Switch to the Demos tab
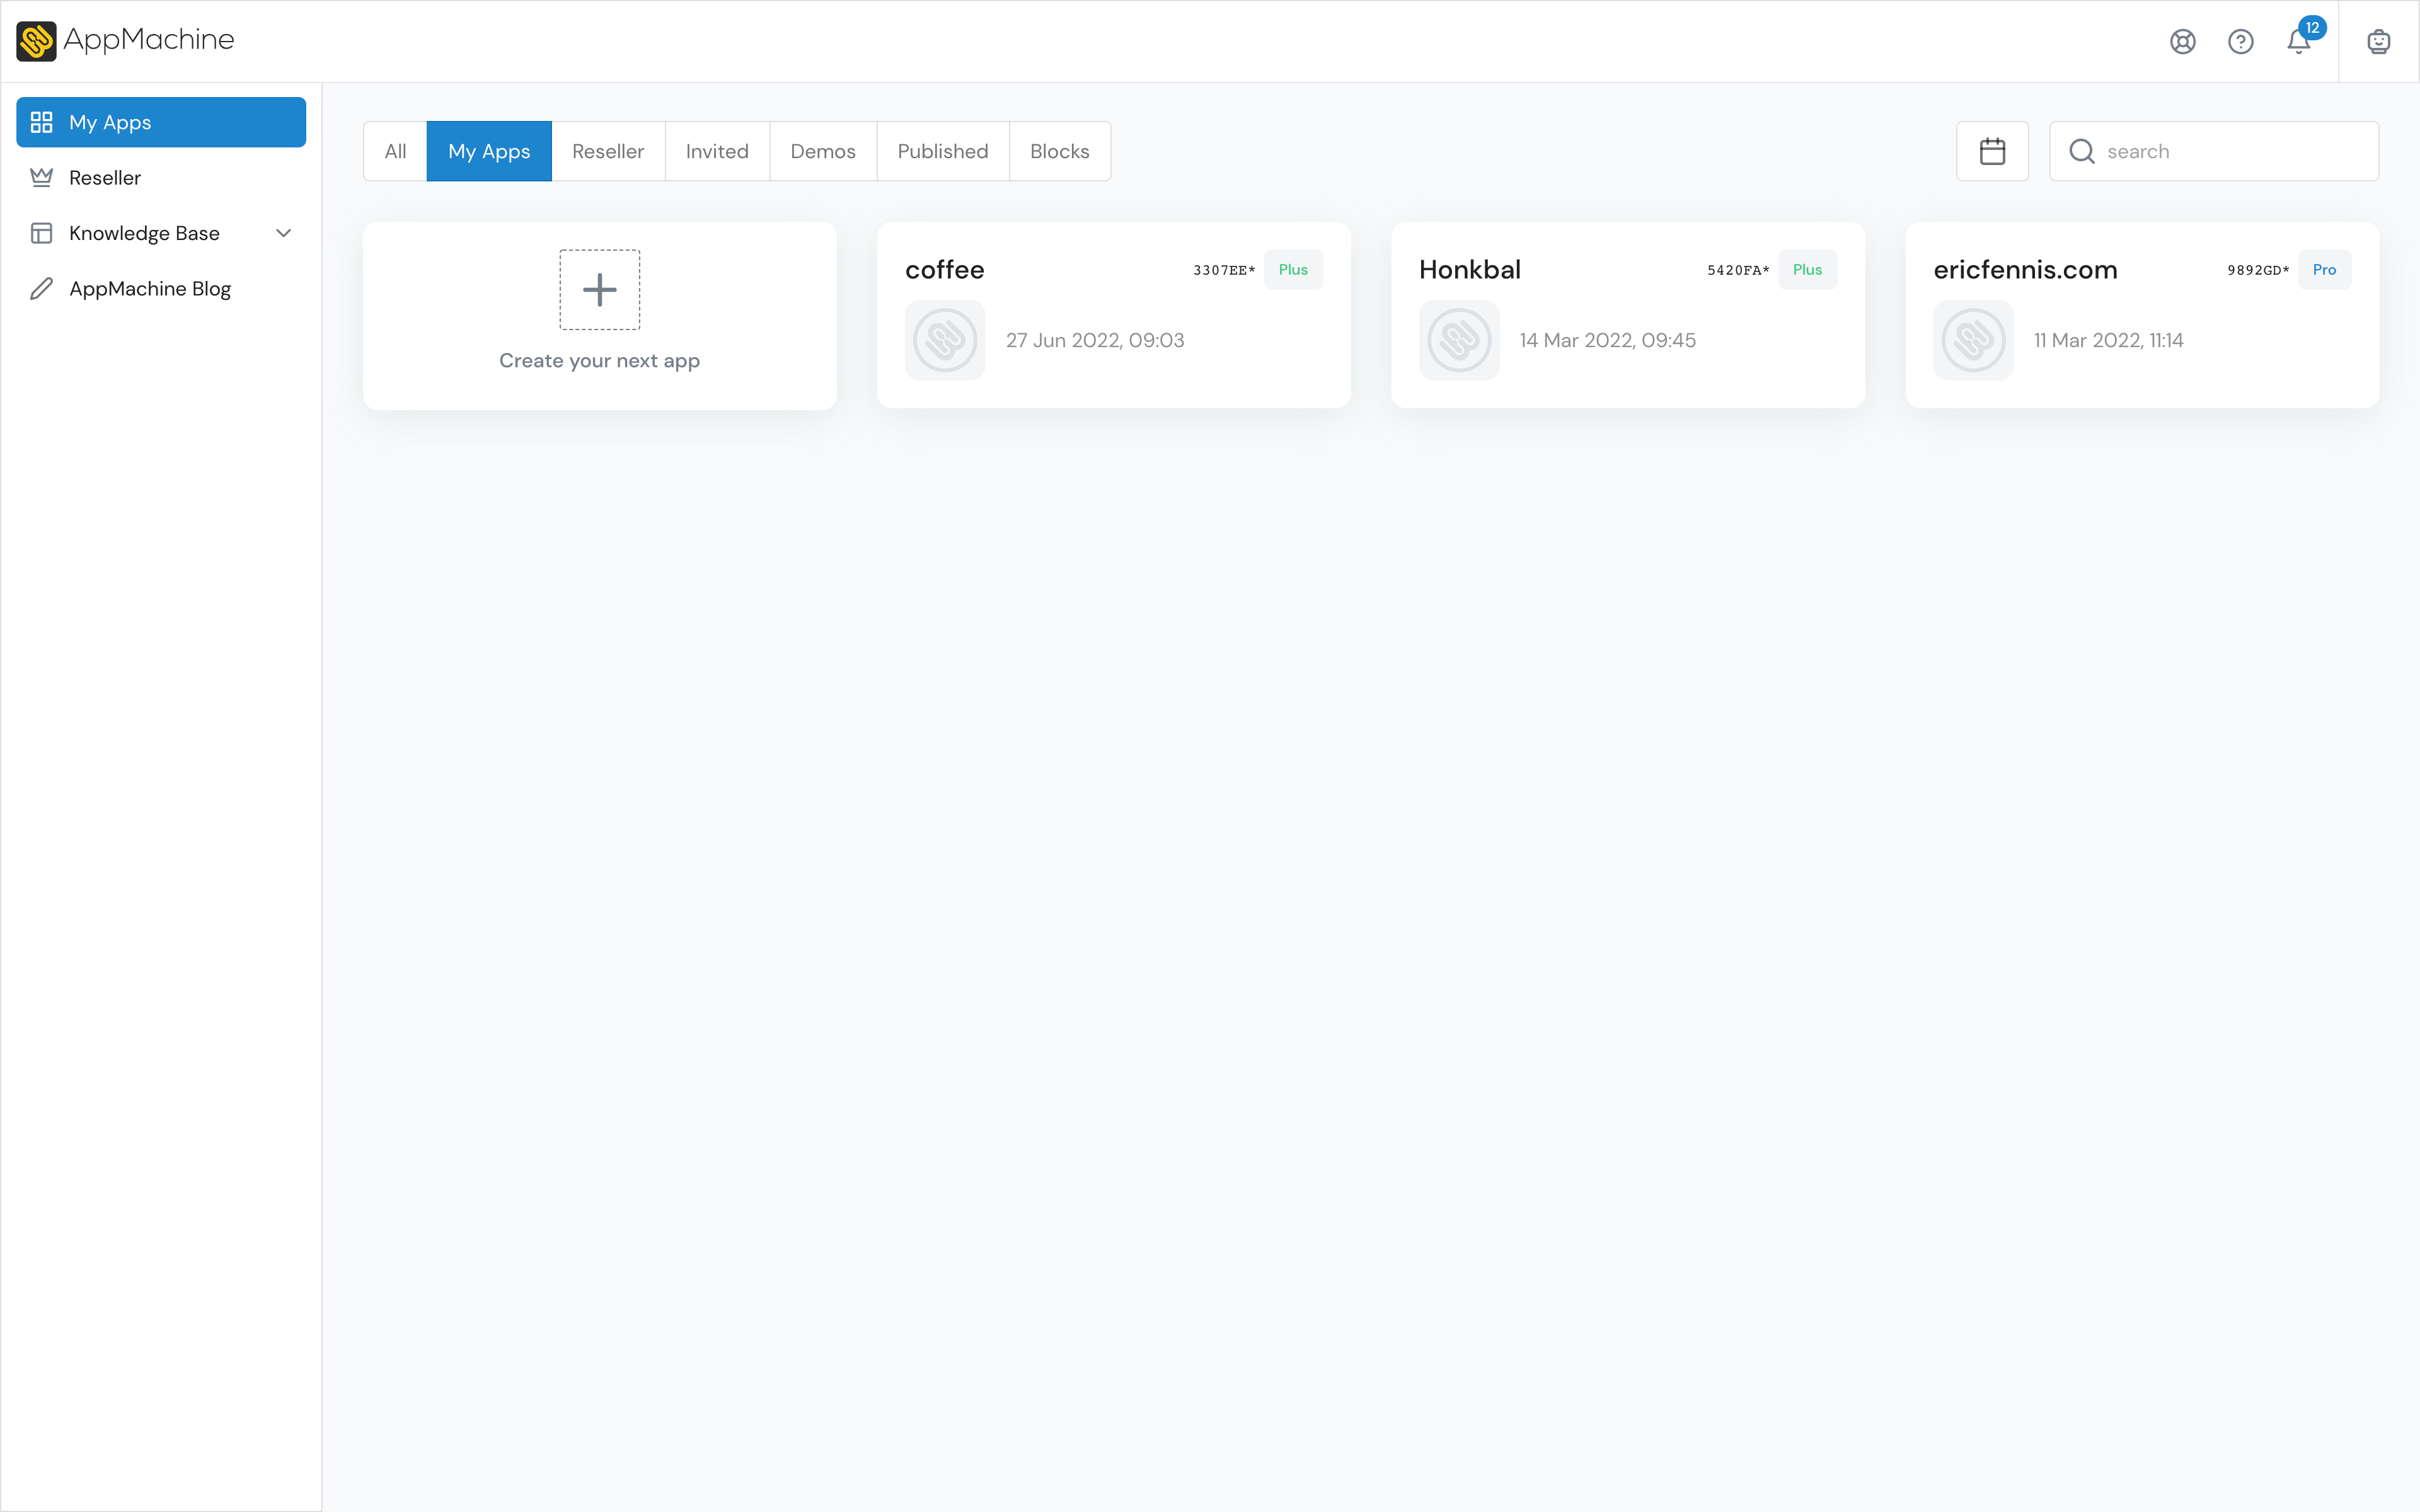Image resolution: width=2420 pixels, height=1512 pixels. coord(823,151)
